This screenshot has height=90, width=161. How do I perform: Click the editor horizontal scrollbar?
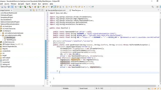(104, 86)
